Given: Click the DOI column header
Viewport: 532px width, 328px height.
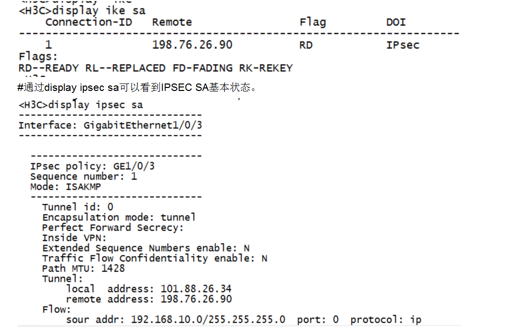Looking at the screenshot, I should (396, 22).
